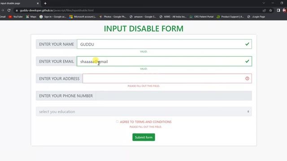
Task: Click the AGREE TO TERMS AND CONDITIONS text
Action: pyautogui.click(x=146, y=122)
